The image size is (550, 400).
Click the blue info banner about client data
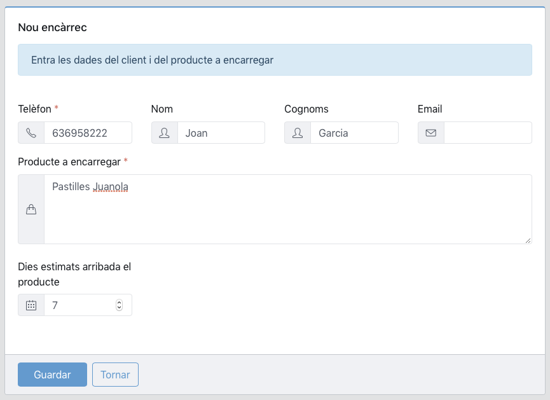[x=275, y=60]
